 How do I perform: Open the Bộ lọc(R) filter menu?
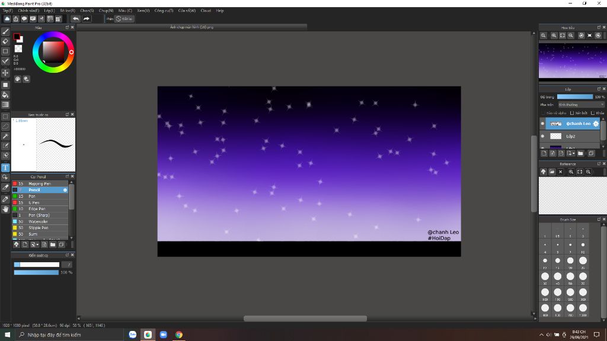click(x=68, y=11)
